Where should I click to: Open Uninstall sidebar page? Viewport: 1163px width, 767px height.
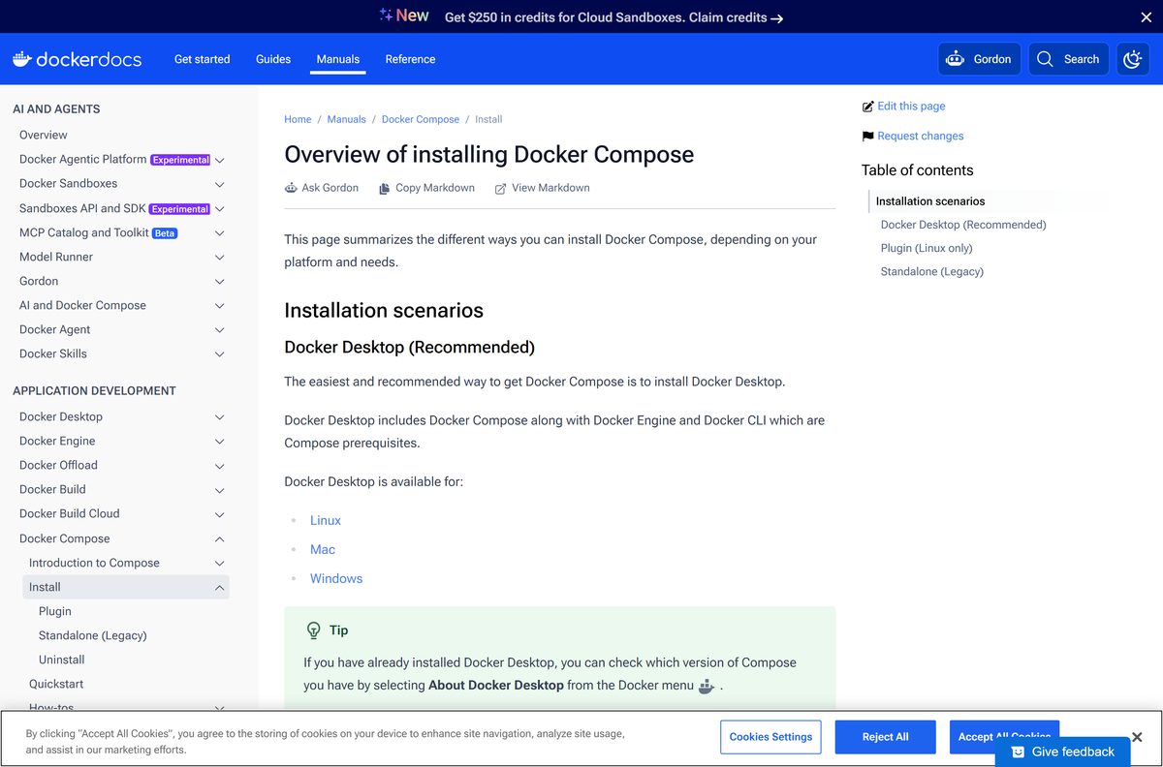(x=62, y=660)
